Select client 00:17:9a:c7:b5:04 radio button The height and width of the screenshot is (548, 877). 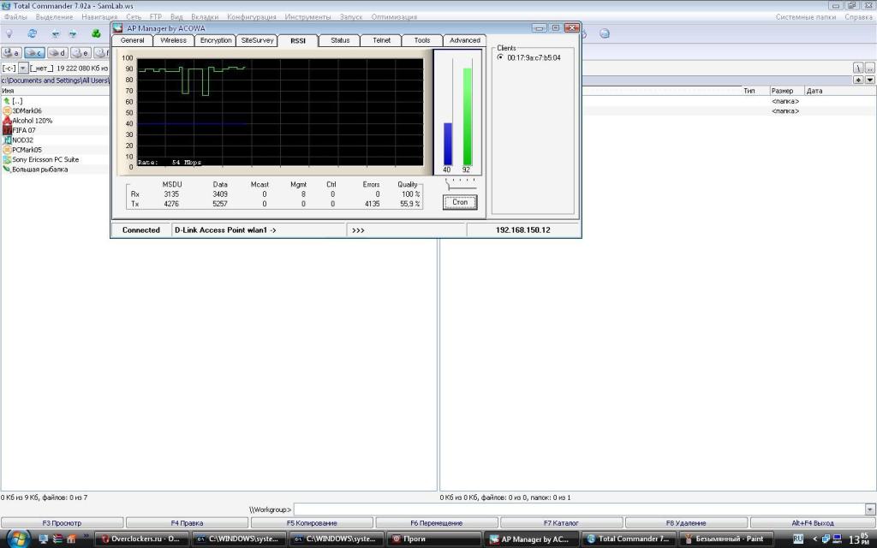tap(500, 57)
